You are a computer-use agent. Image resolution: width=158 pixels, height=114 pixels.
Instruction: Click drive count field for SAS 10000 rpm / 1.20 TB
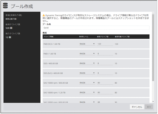pyautogui.click(x=105, y=93)
